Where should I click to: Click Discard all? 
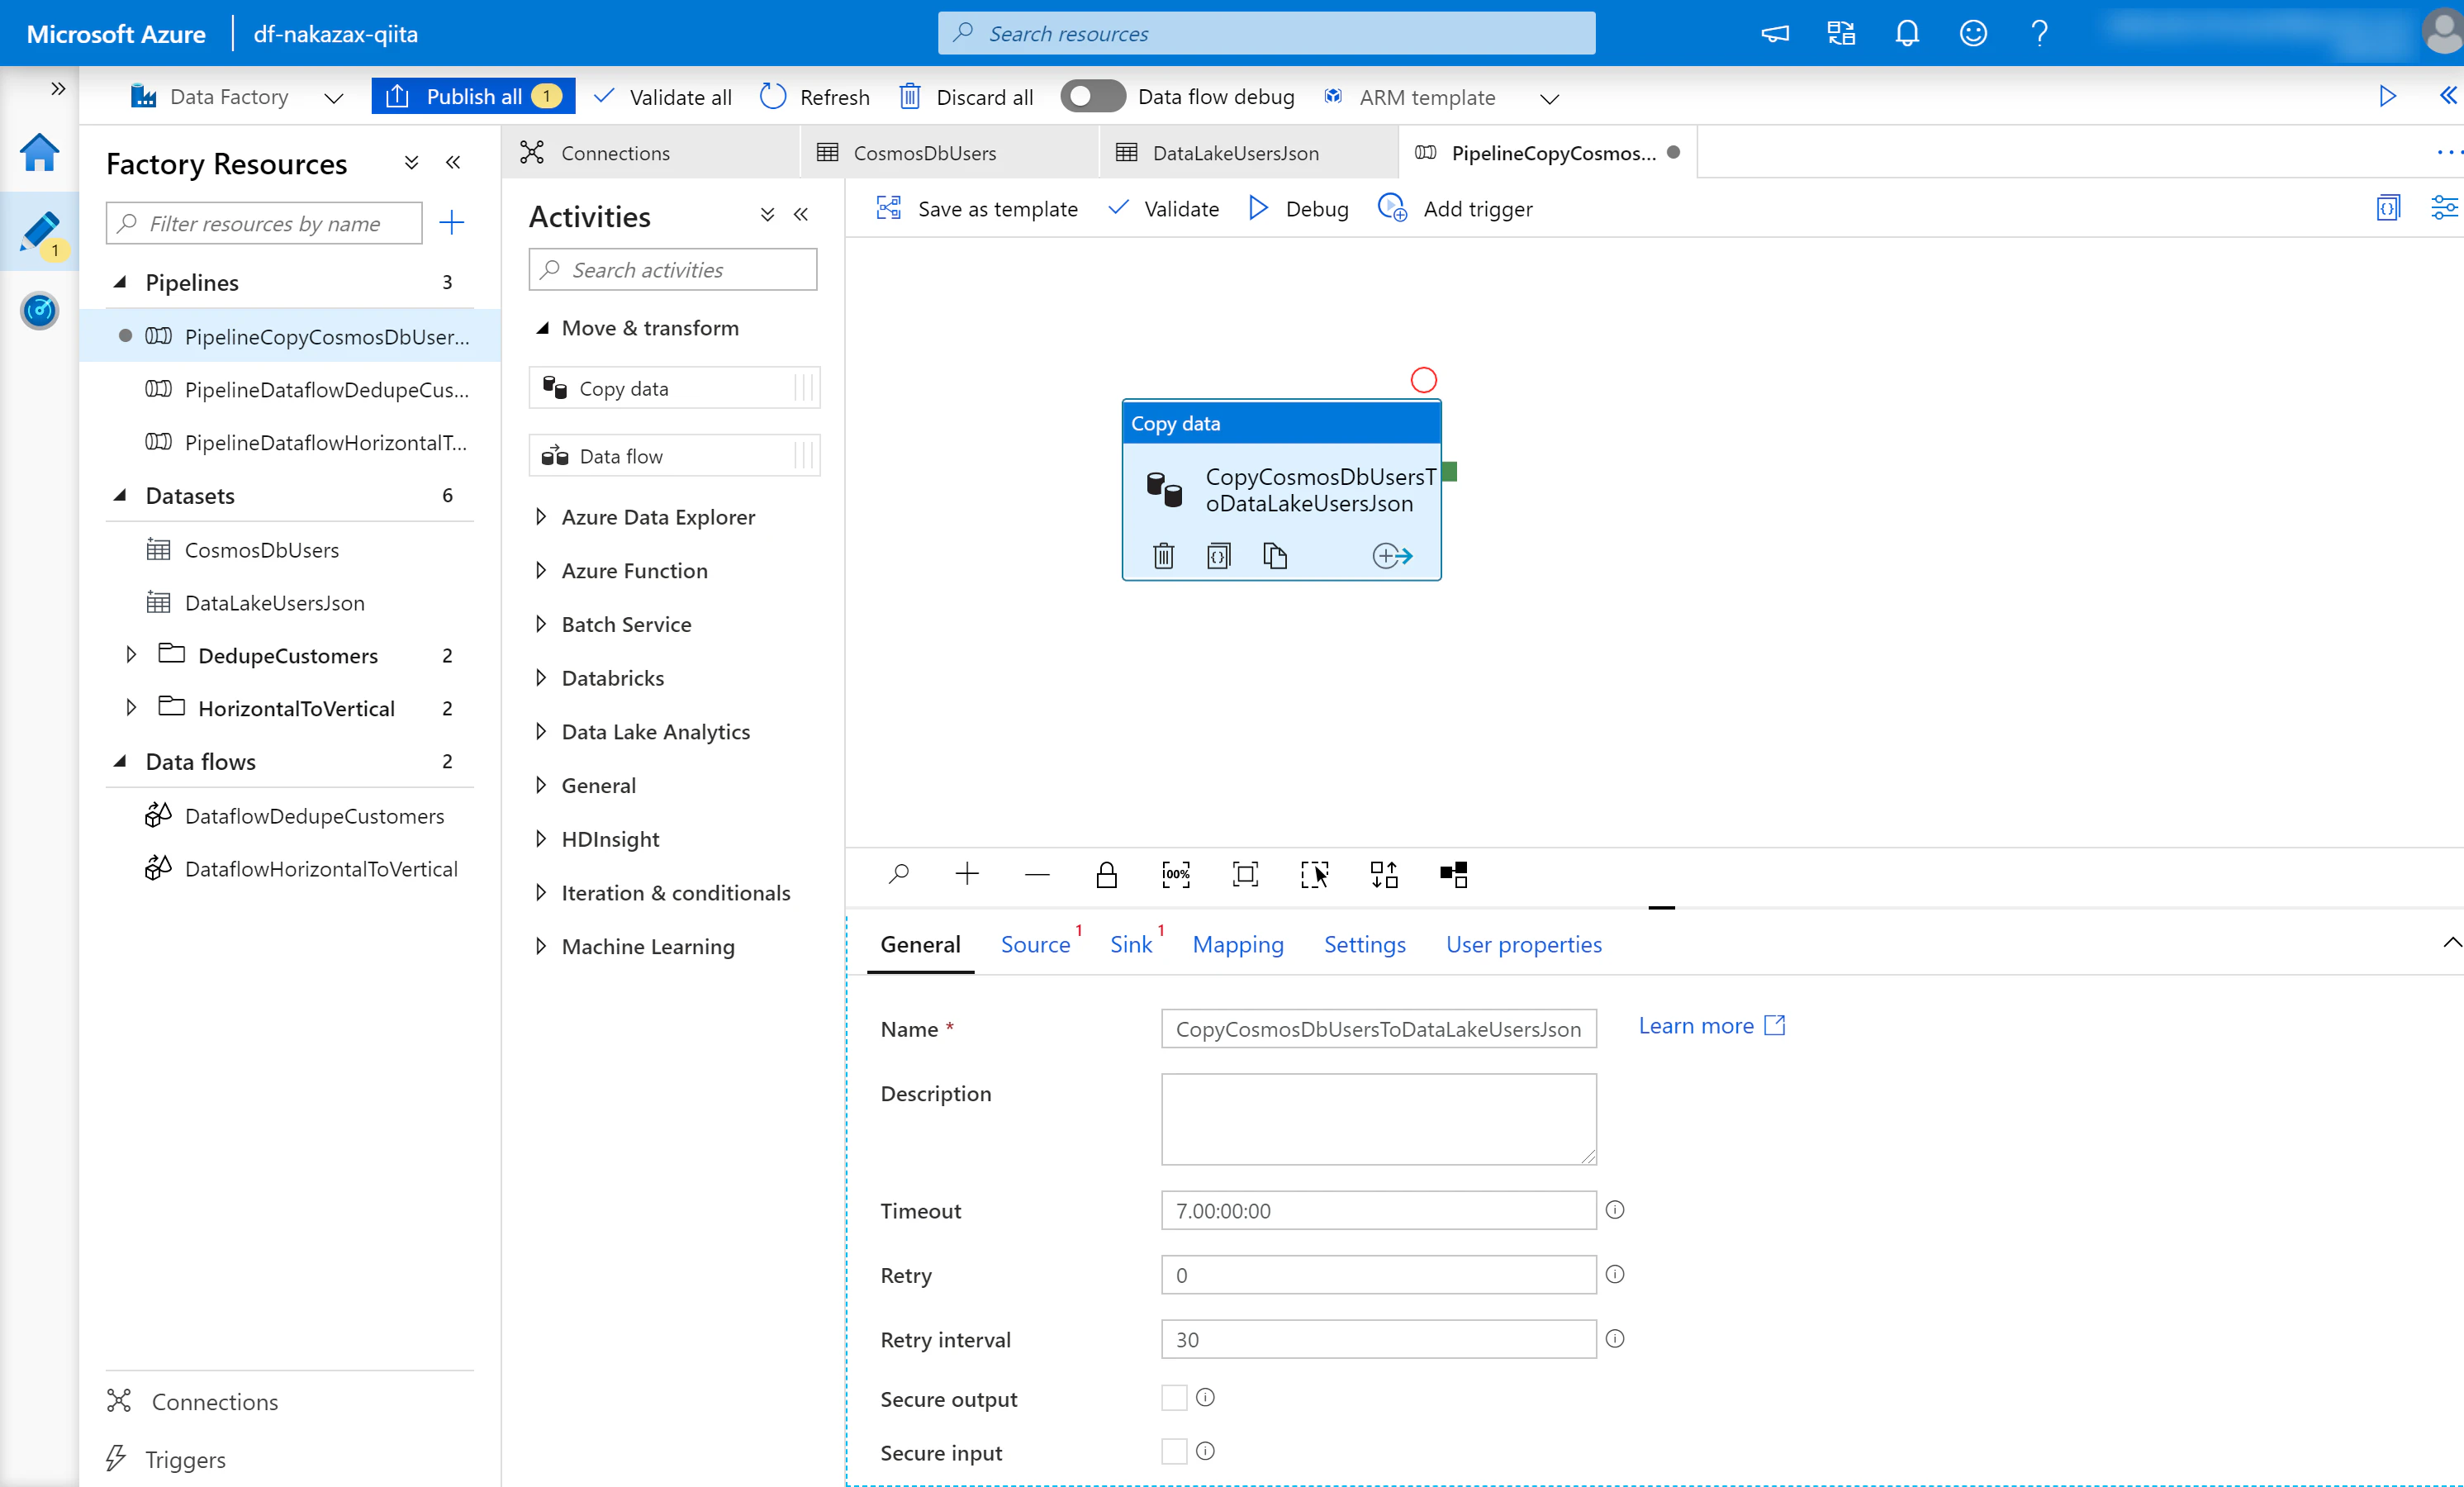[x=966, y=97]
